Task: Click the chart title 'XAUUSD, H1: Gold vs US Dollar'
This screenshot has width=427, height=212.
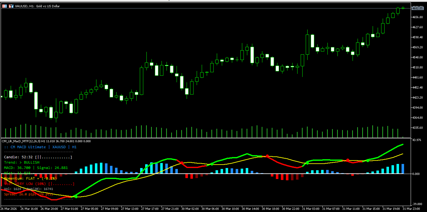Action: (37, 6)
